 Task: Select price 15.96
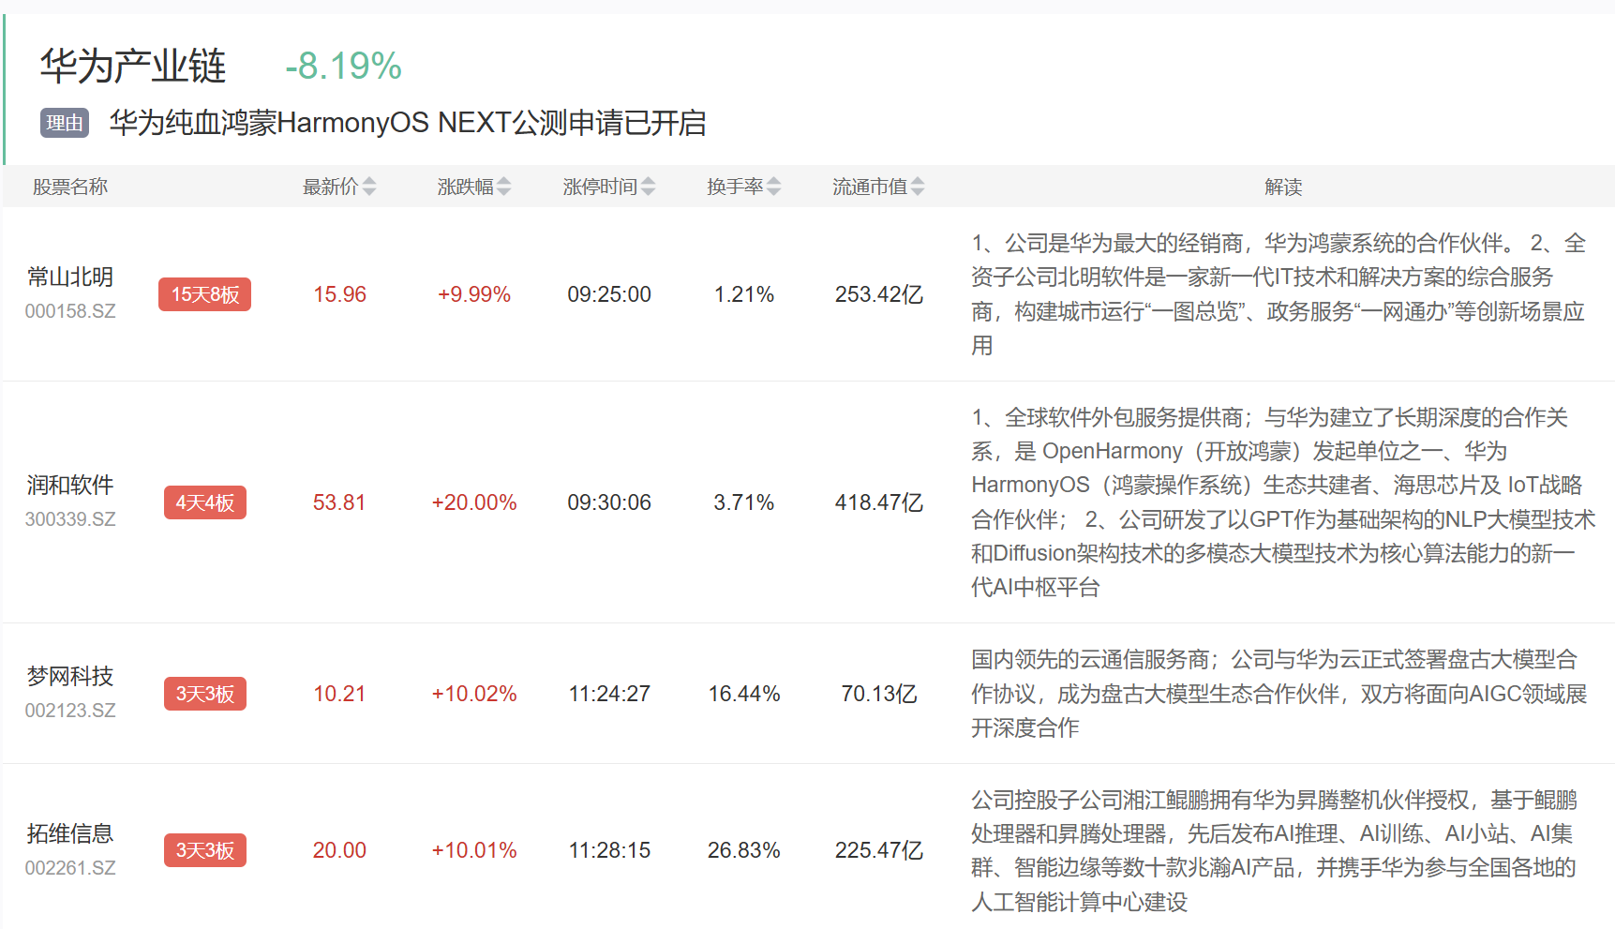click(339, 294)
